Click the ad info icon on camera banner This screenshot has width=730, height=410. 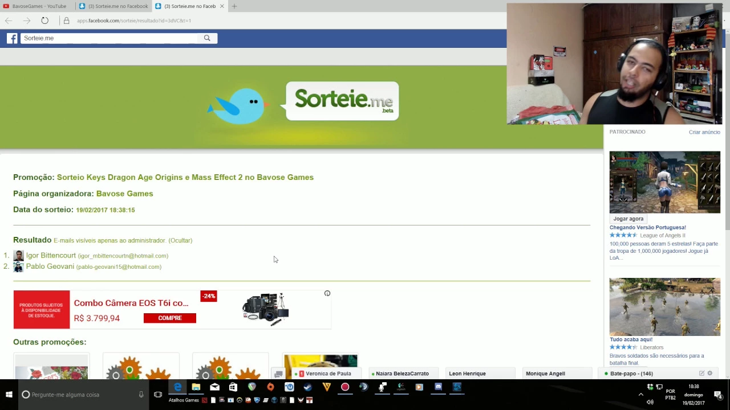(327, 293)
